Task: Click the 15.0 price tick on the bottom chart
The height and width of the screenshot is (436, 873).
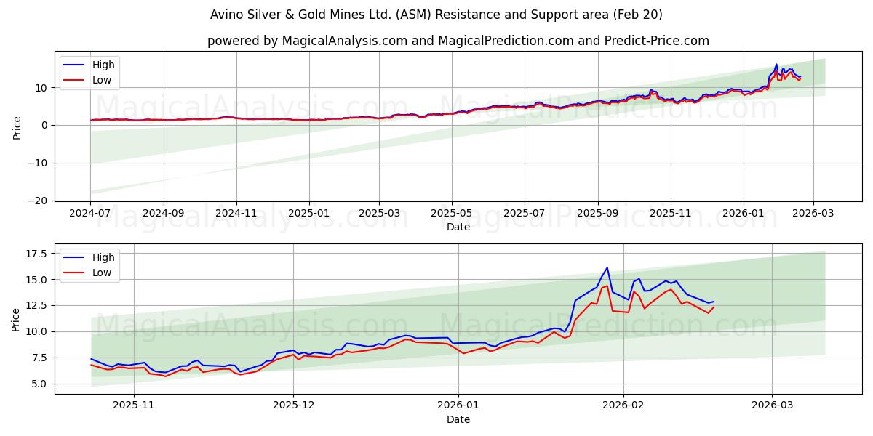Action: [x=38, y=280]
